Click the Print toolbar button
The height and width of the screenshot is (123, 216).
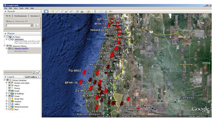click(106, 12)
